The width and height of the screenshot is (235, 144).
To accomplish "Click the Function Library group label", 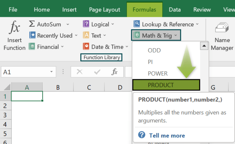I will point(102,58).
